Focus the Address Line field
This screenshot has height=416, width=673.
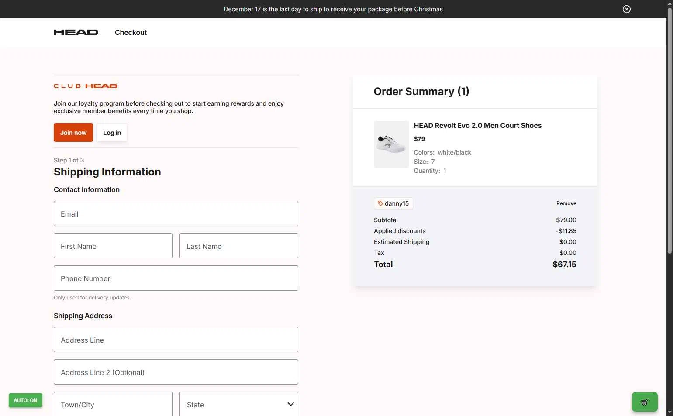[176, 340]
